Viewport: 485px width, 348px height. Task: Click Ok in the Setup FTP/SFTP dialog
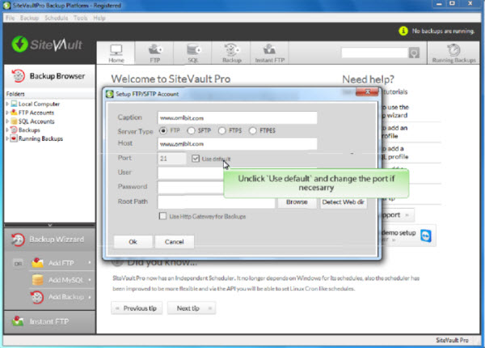point(133,242)
